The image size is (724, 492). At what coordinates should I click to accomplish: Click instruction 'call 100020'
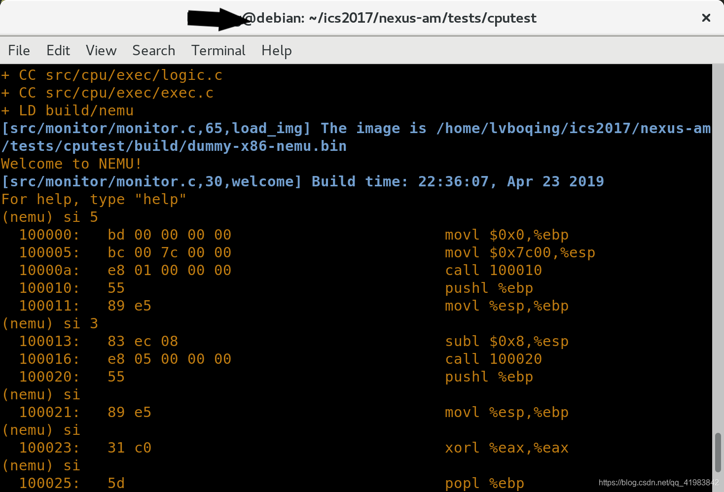493,359
